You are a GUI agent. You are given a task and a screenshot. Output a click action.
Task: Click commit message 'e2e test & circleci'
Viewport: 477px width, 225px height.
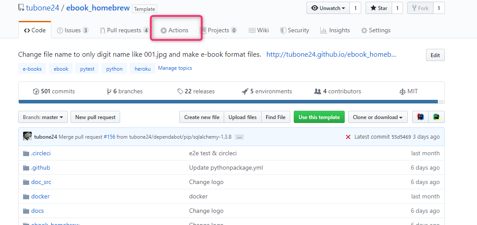[213, 153]
